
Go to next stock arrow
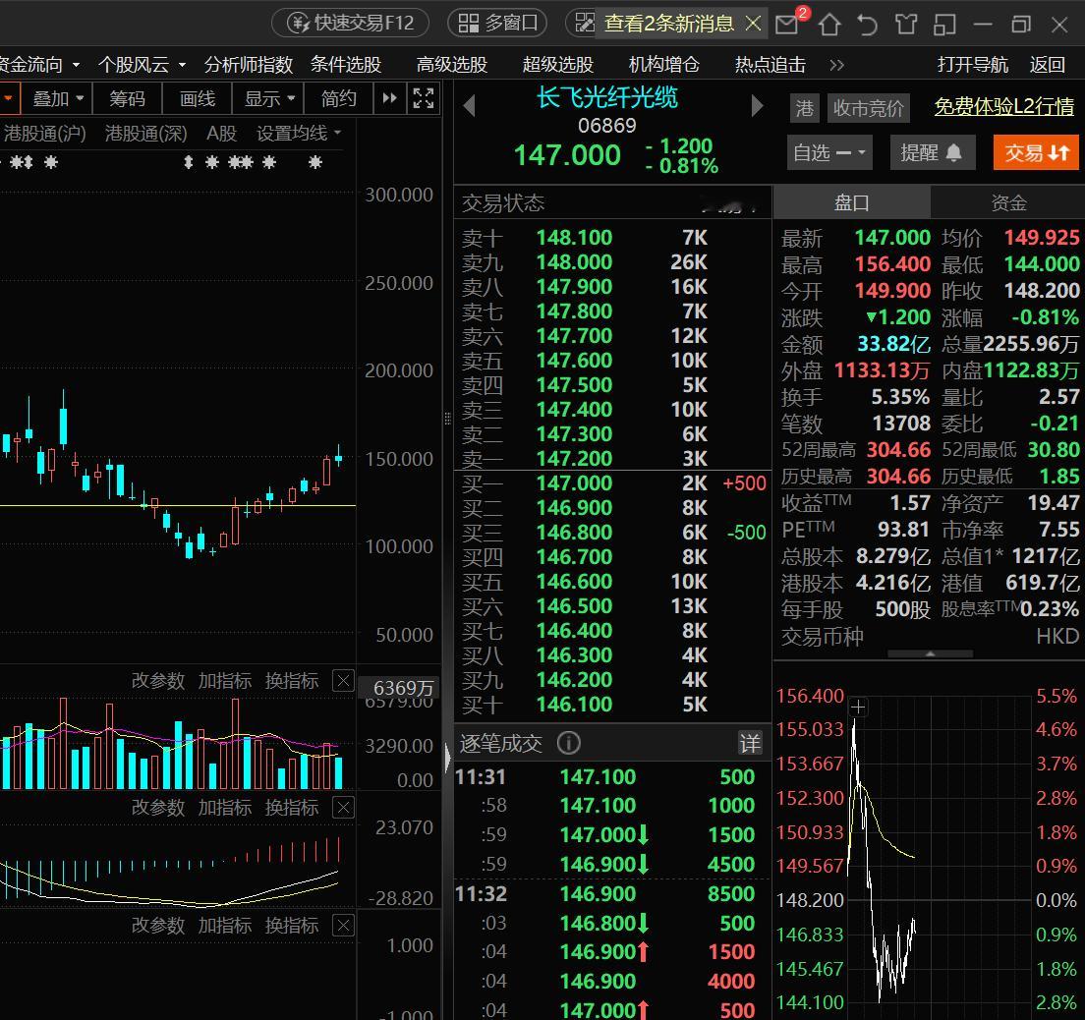758,106
